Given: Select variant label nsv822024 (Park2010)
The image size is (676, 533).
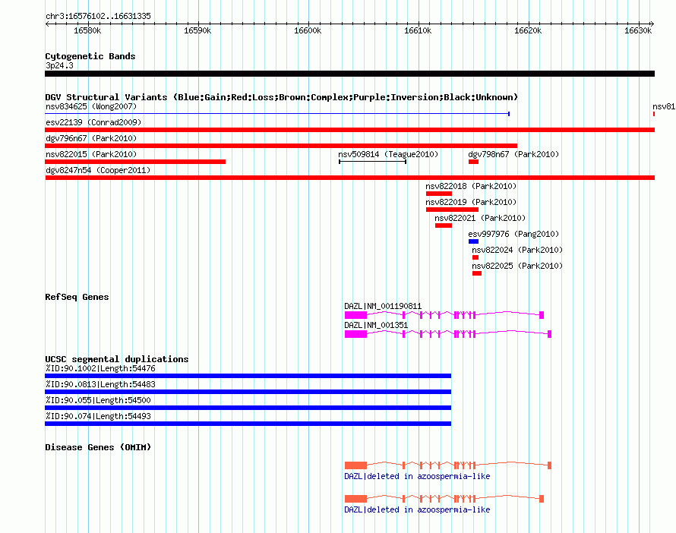Looking at the screenshot, I should click(517, 250).
